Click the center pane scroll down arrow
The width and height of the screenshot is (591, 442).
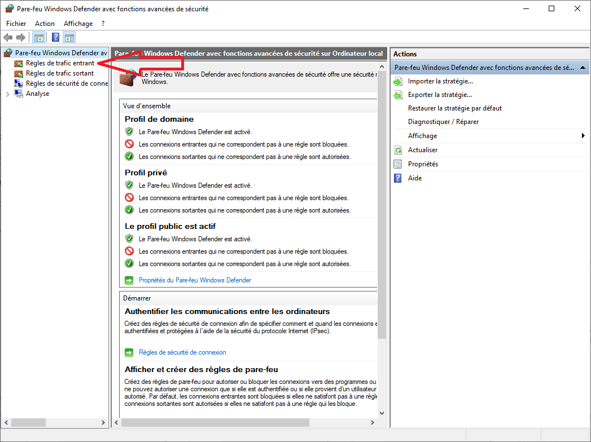382,413
